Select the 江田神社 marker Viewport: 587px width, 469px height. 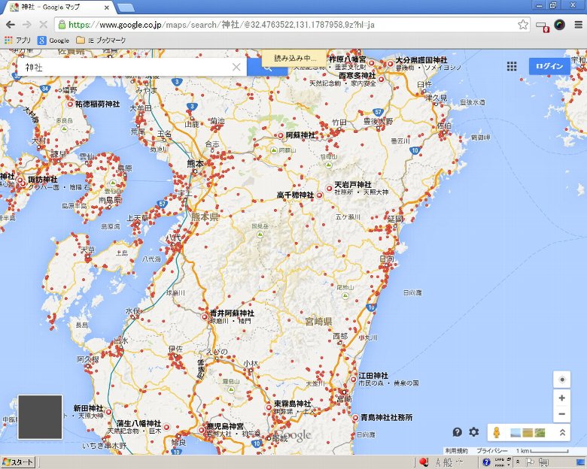(x=353, y=380)
